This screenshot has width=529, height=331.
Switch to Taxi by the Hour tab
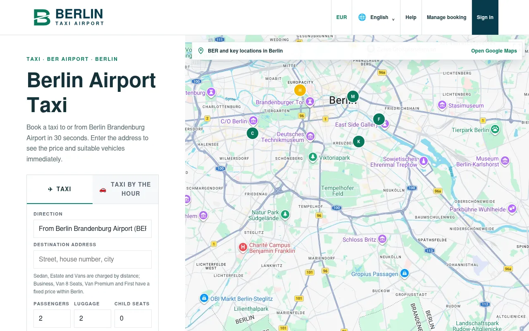tap(126, 189)
